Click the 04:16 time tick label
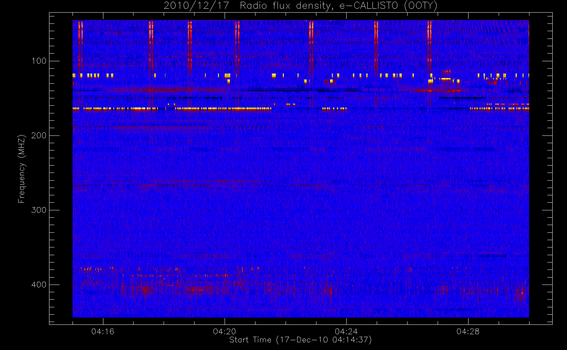567x350 pixels. pyautogui.click(x=103, y=331)
